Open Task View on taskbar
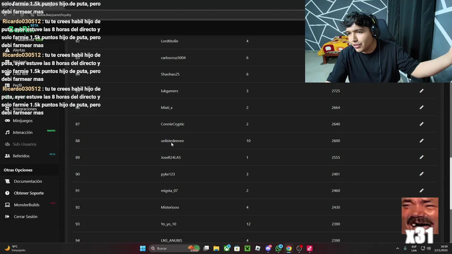Viewport: 452px width, 254px height. [x=206, y=248]
